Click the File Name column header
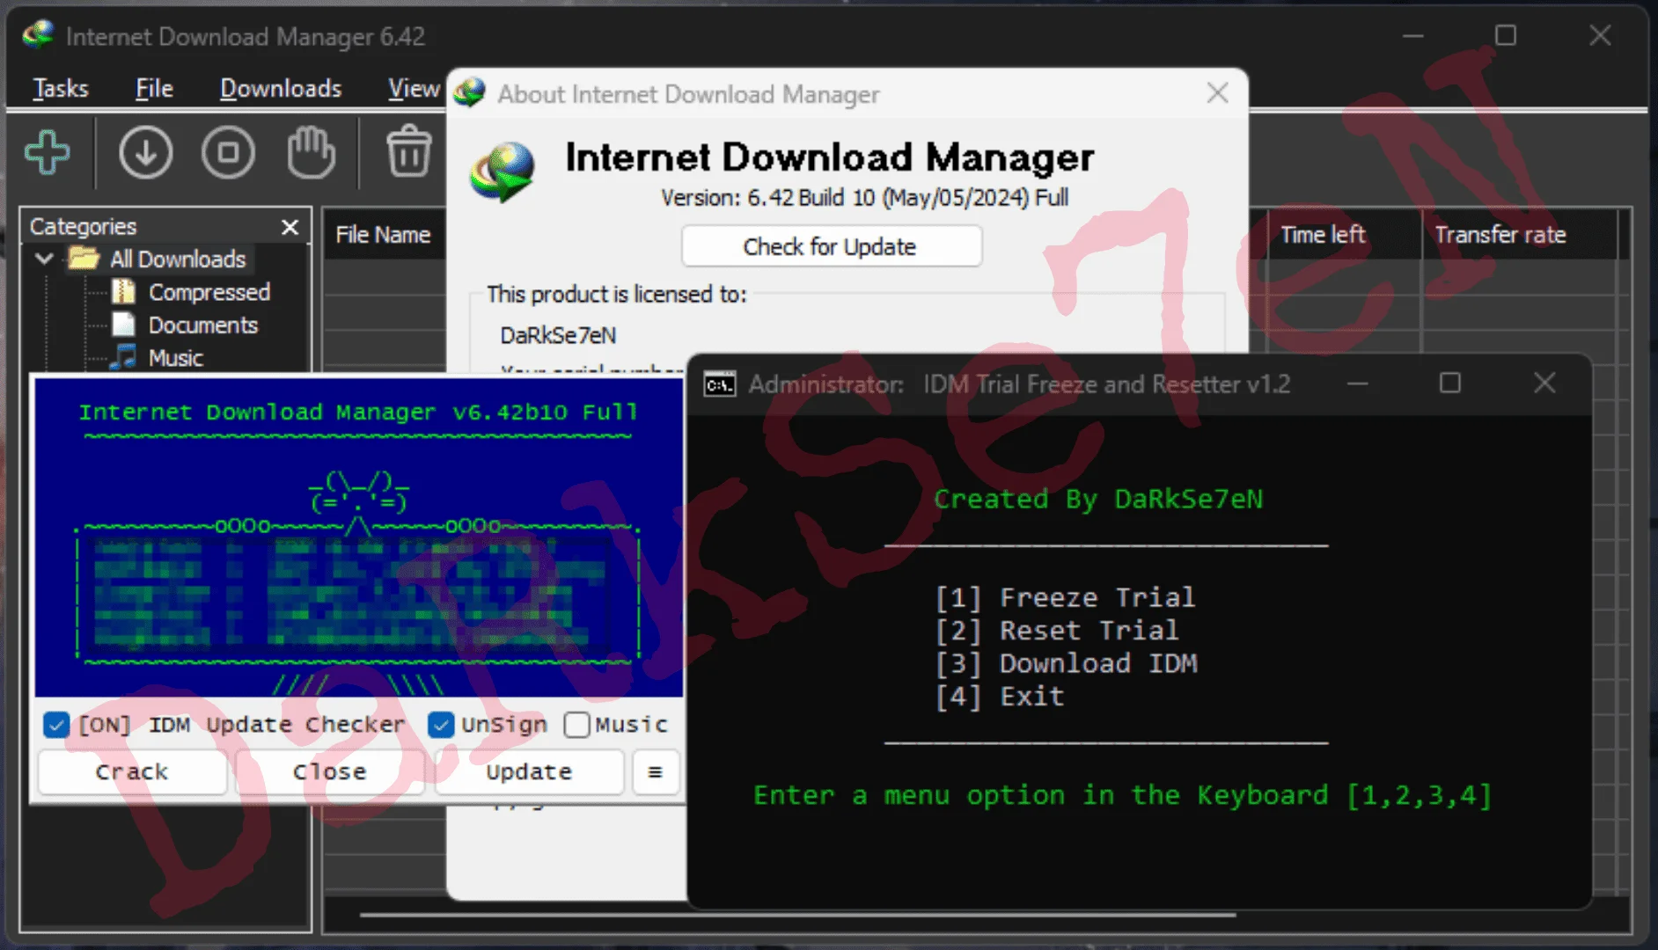This screenshot has height=950, width=1658. tap(384, 234)
